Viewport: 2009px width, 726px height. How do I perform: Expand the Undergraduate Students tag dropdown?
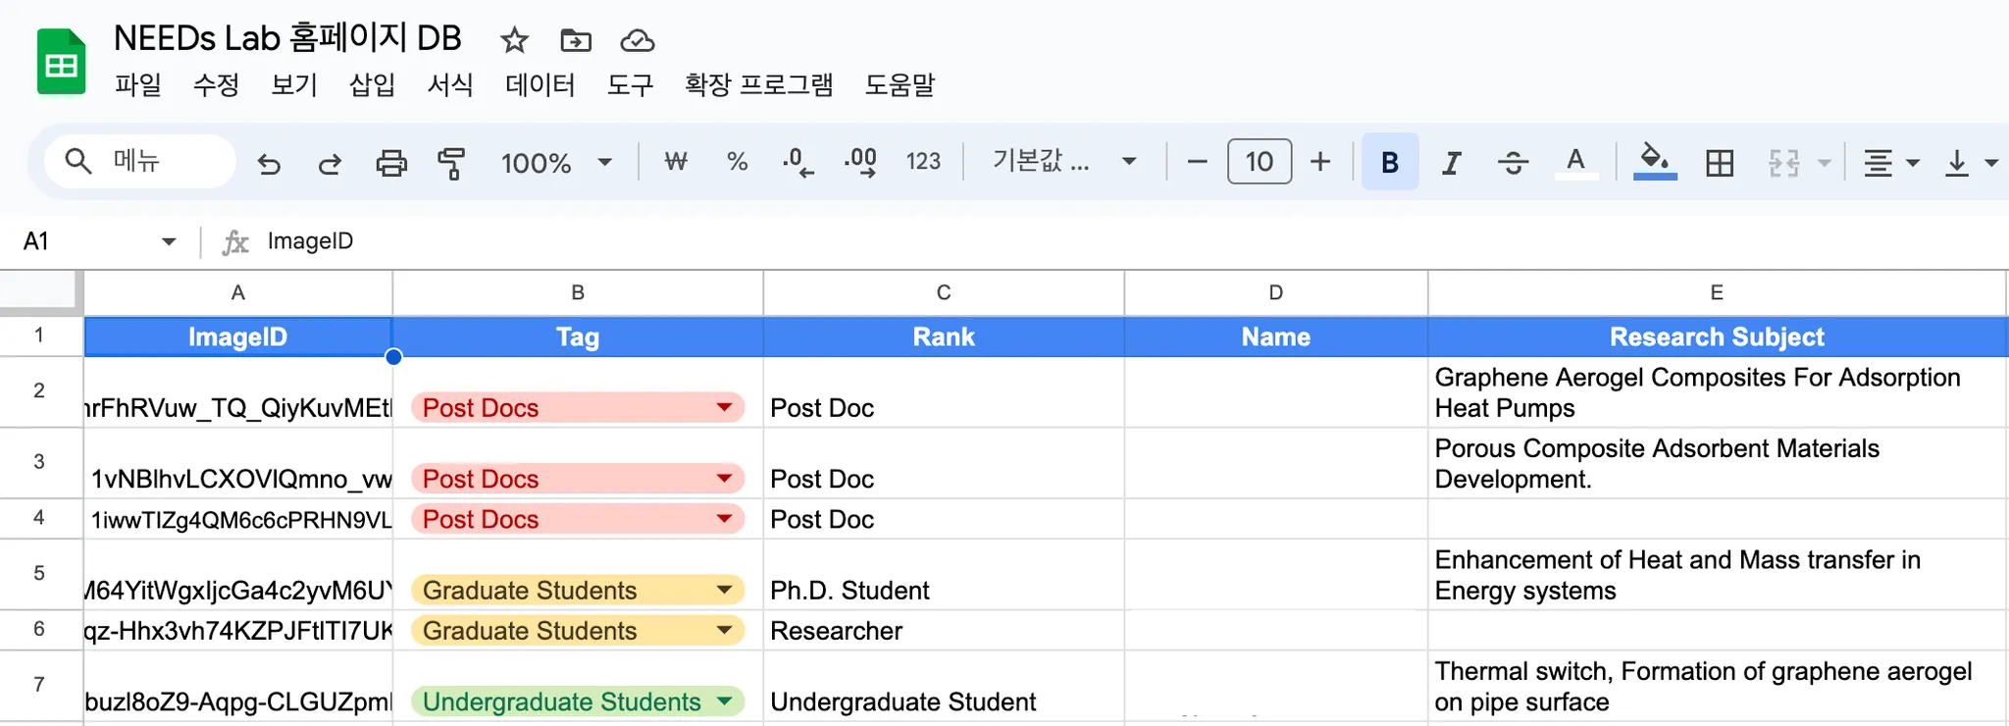tap(725, 701)
